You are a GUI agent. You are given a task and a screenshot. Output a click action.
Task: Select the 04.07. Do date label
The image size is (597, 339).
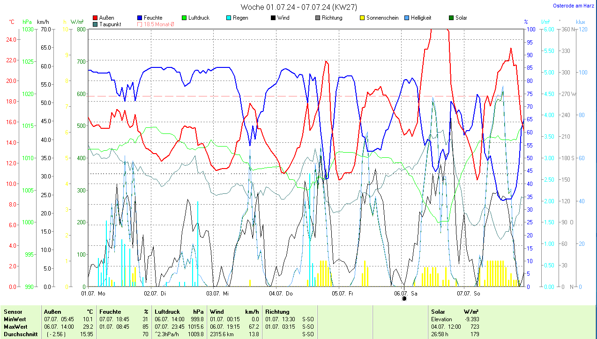point(281,294)
